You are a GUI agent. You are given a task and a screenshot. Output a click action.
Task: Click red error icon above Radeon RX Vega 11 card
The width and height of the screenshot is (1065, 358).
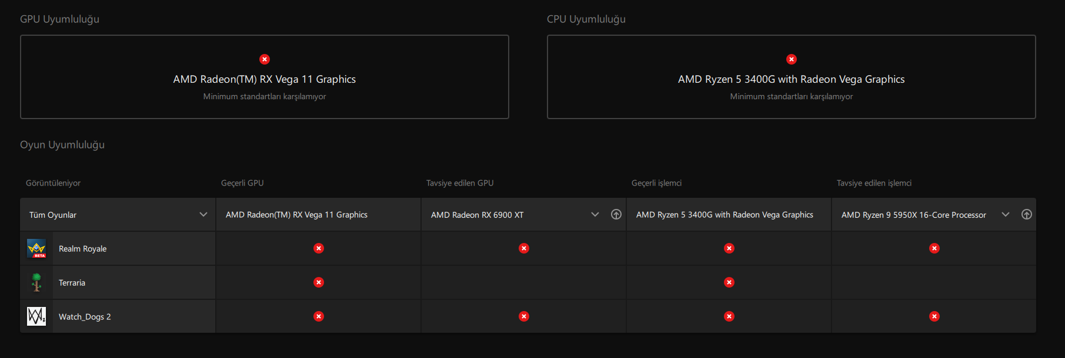click(265, 59)
